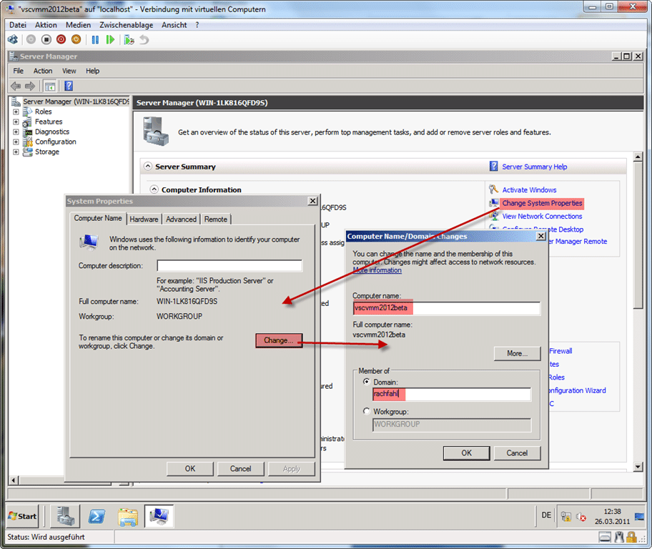Turn off the VM with the black stop icon

[x=46, y=39]
